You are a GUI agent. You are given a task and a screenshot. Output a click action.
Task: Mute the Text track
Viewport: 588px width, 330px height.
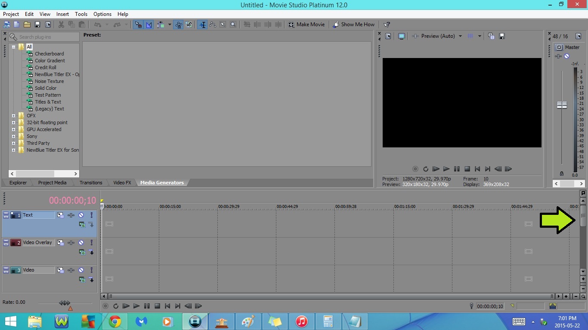(x=81, y=215)
